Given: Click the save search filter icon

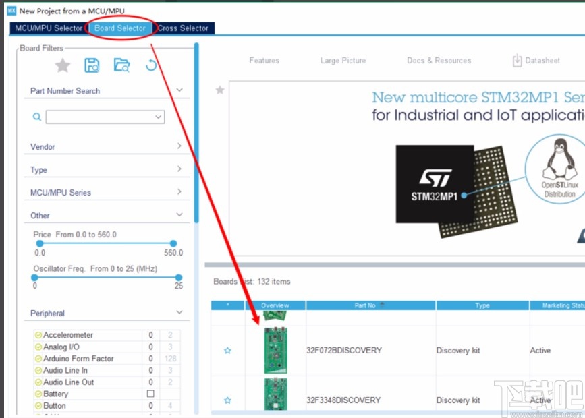Looking at the screenshot, I should coord(92,65).
